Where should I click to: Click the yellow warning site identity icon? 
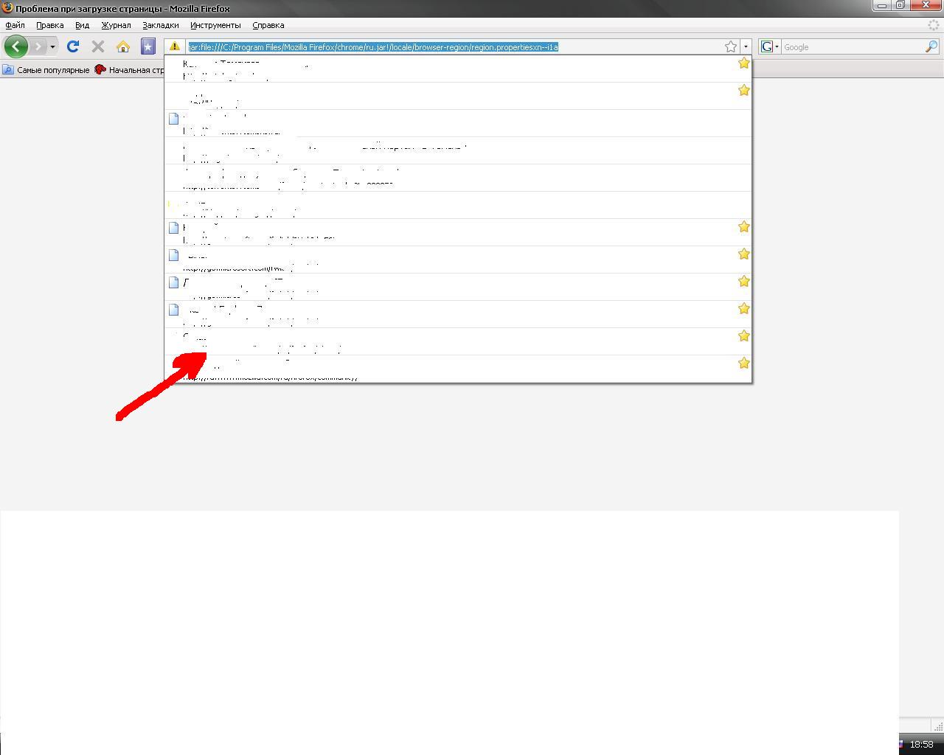(175, 46)
